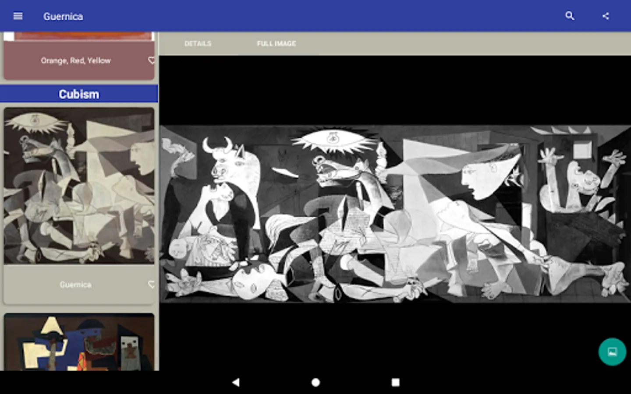Image resolution: width=631 pixels, height=394 pixels.
Task: Switch to the Full Image tab
Action: click(x=277, y=43)
